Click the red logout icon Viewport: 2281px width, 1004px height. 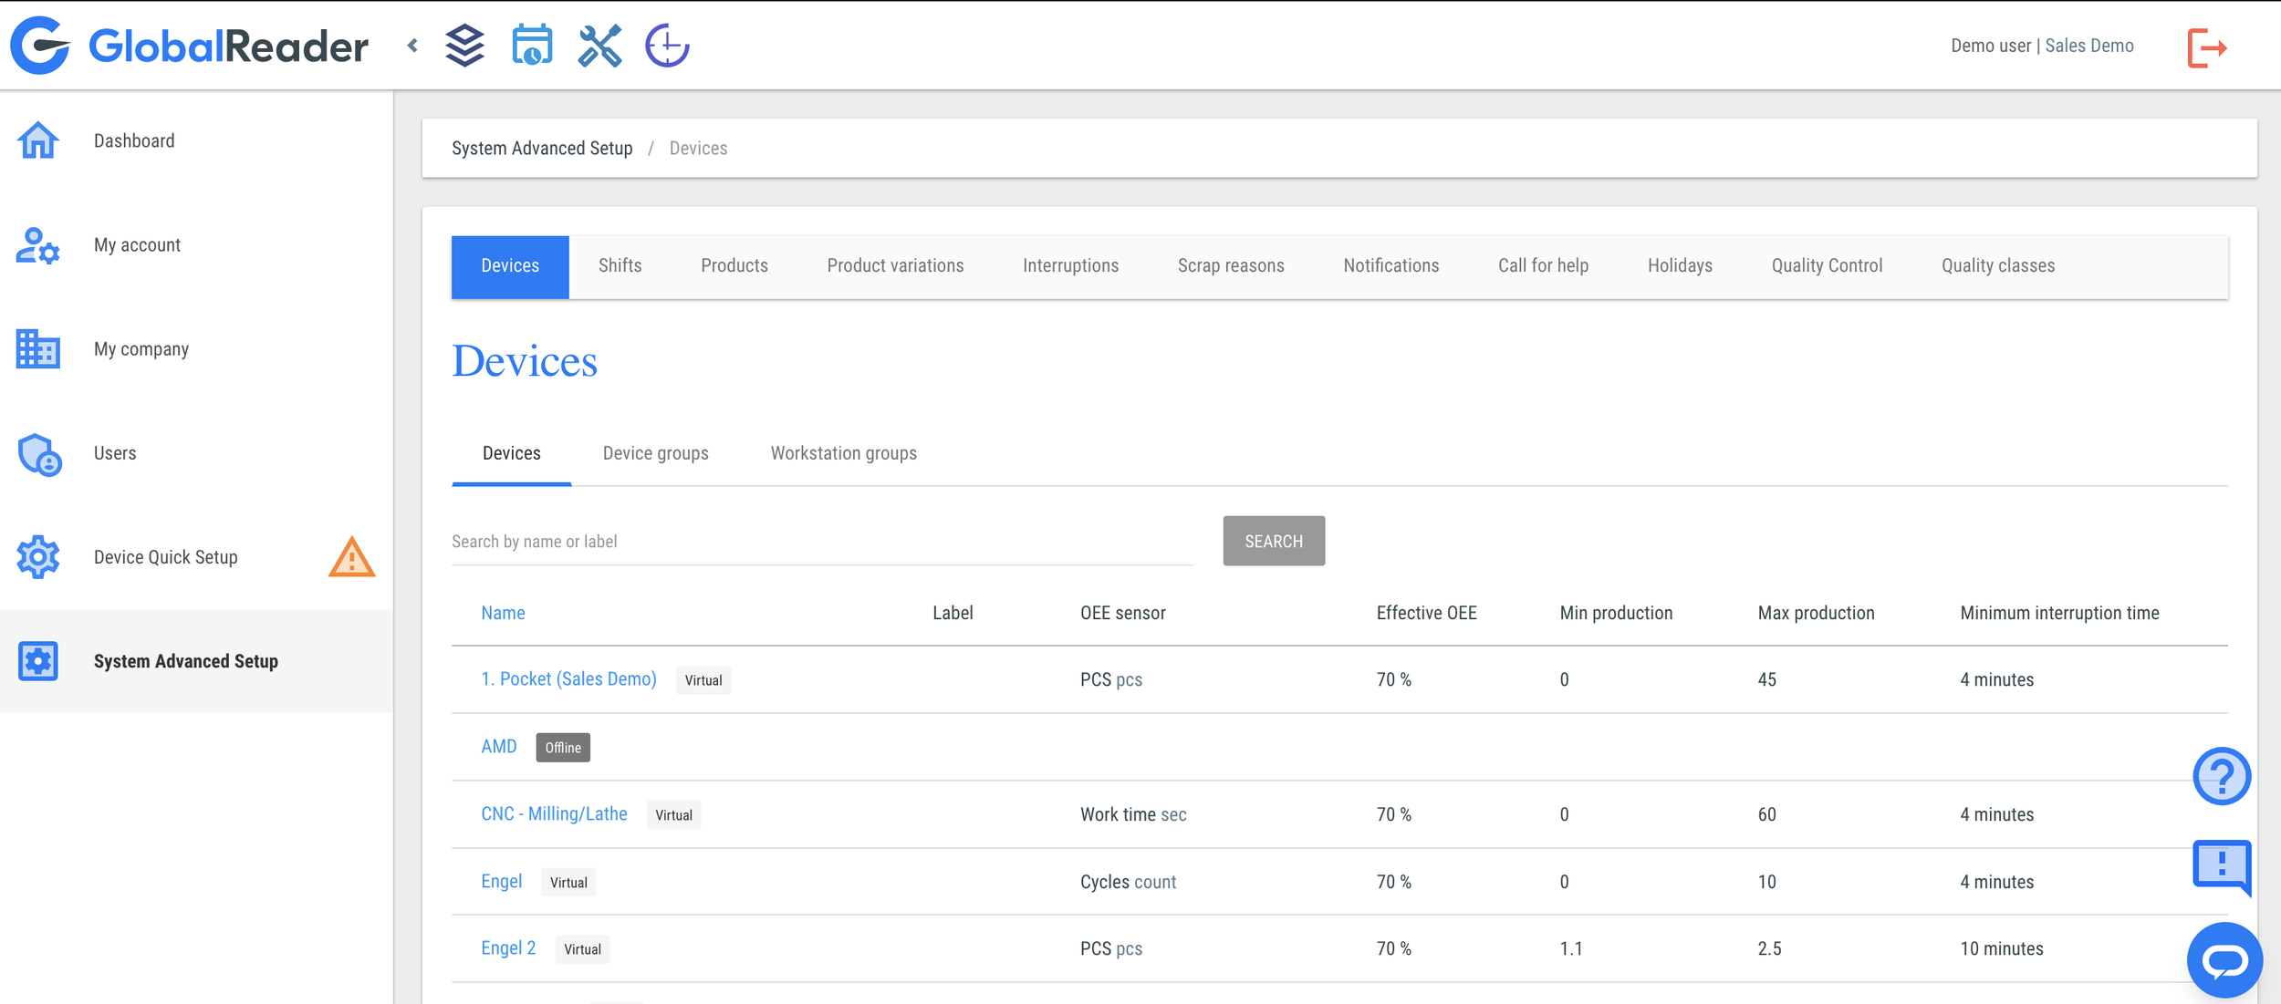(x=2207, y=47)
